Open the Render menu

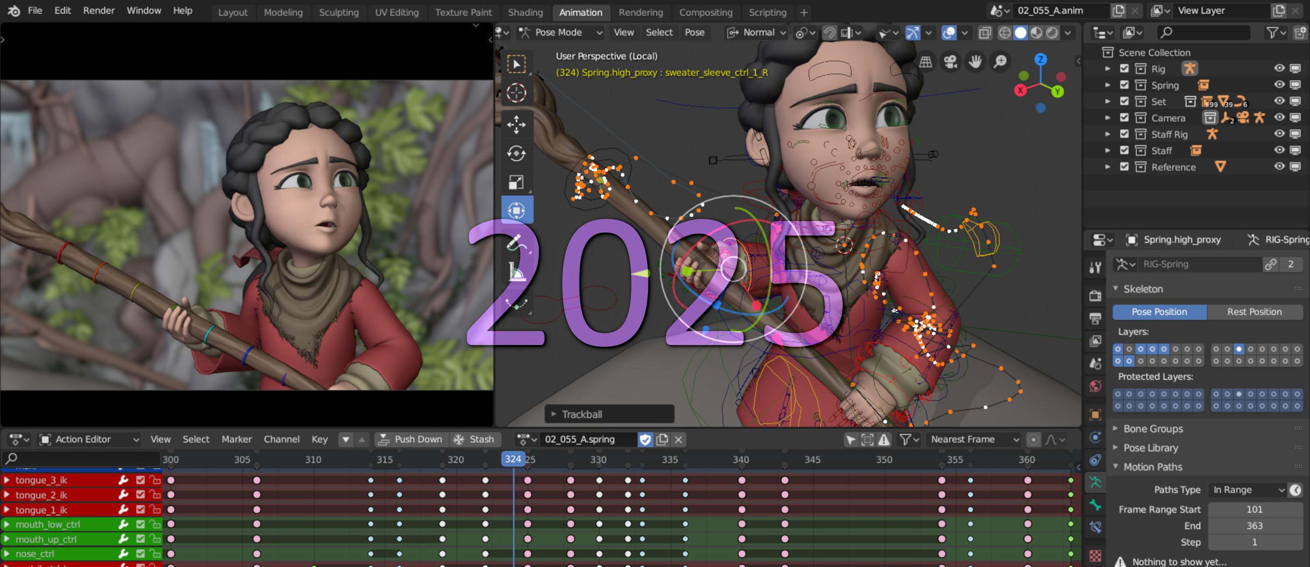coord(99,10)
